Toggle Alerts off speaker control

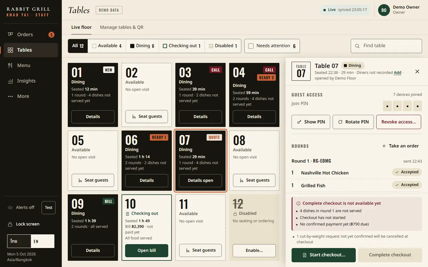point(21,208)
